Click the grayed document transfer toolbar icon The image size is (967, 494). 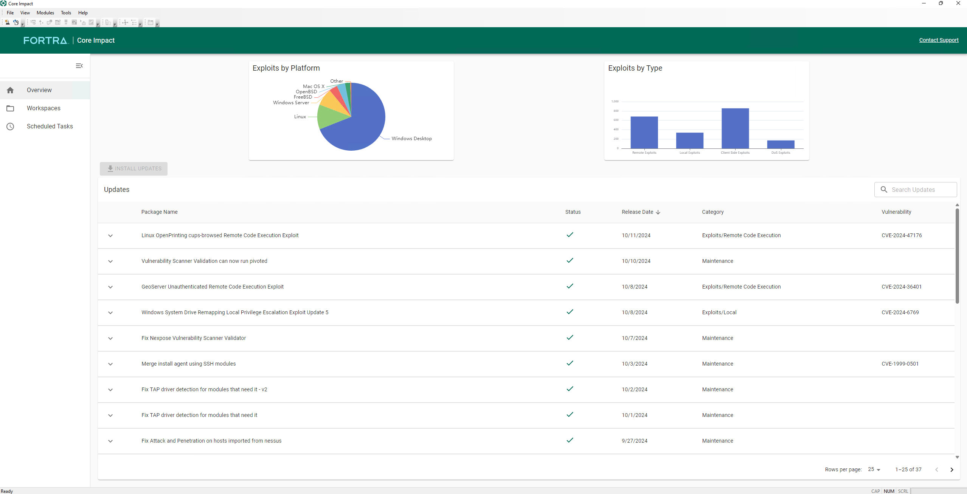click(x=108, y=22)
